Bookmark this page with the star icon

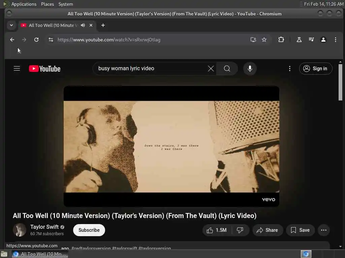click(264, 40)
